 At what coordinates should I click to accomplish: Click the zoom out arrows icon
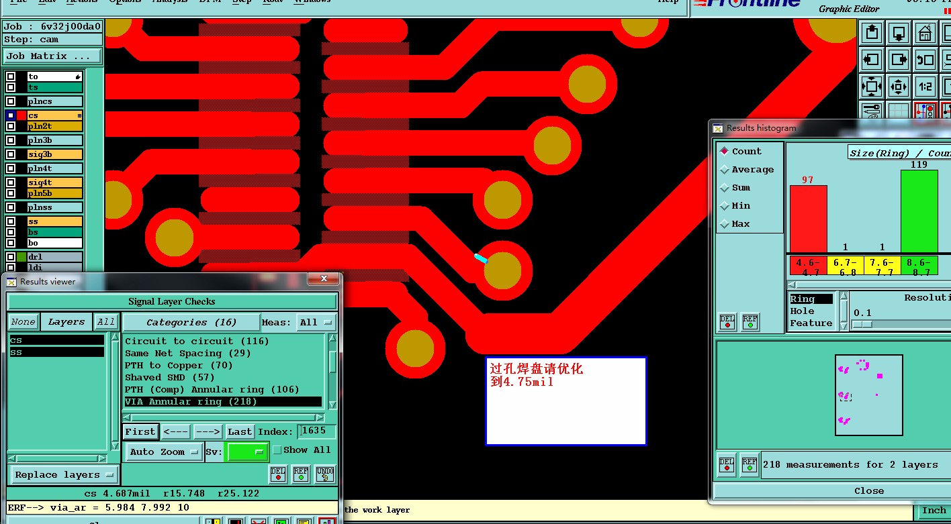point(899,87)
